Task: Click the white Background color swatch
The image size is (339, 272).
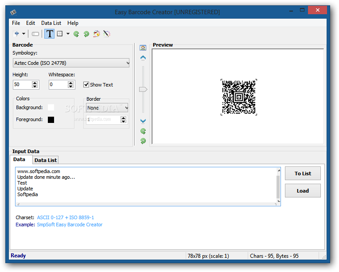Action: 51,107
